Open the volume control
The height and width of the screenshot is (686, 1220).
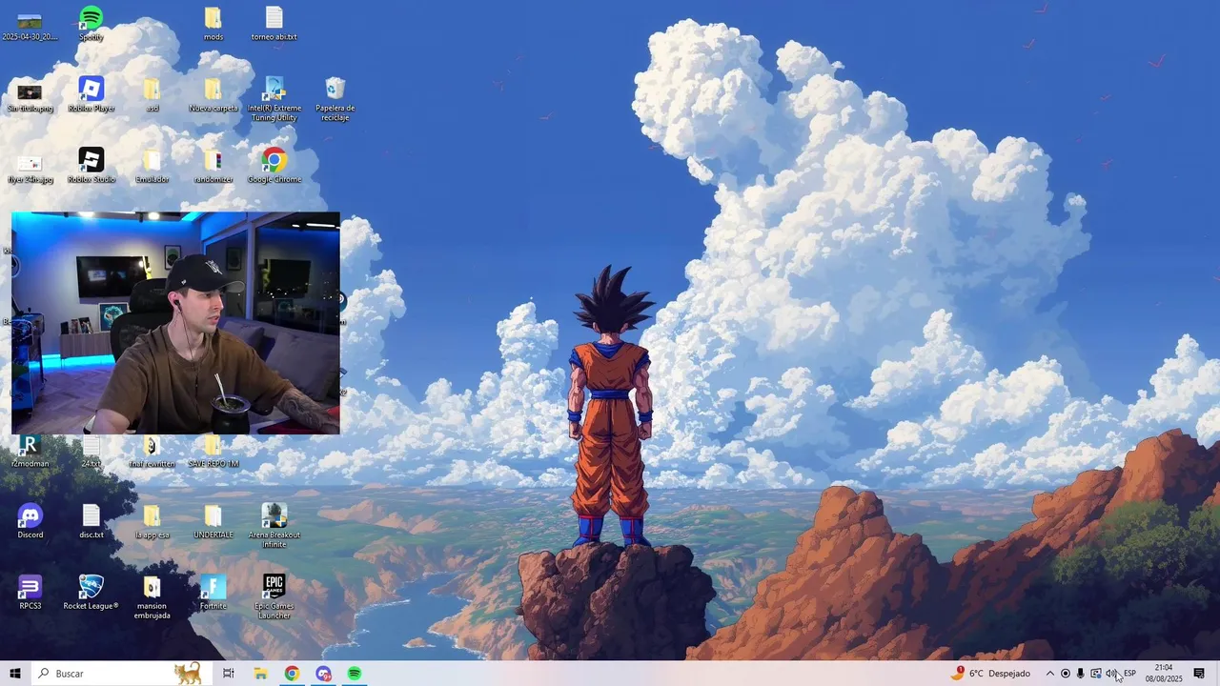pyautogui.click(x=1111, y=674)
